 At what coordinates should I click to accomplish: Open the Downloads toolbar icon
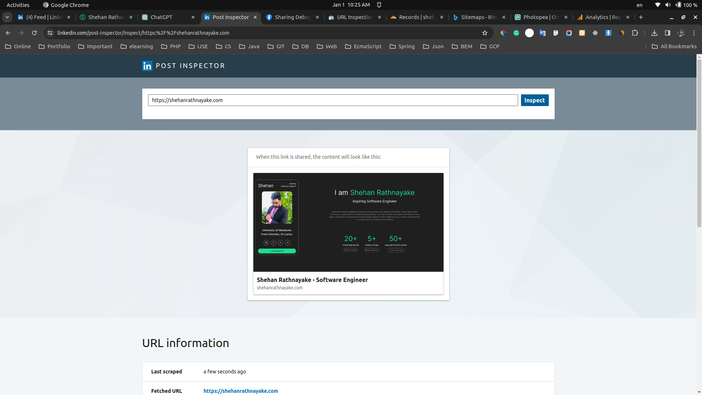coord(654,33)
